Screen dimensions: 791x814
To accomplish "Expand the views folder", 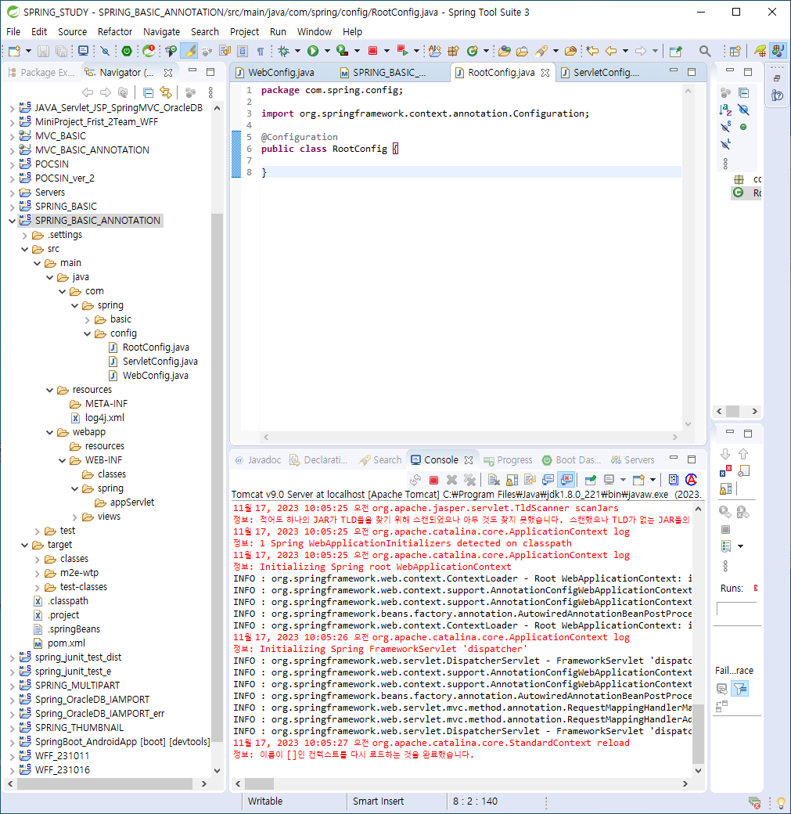I will [75, 517].
